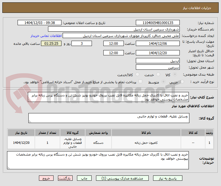Select the کالا/خدمت radio button
221x186 pixels.
tap(137, 74)
